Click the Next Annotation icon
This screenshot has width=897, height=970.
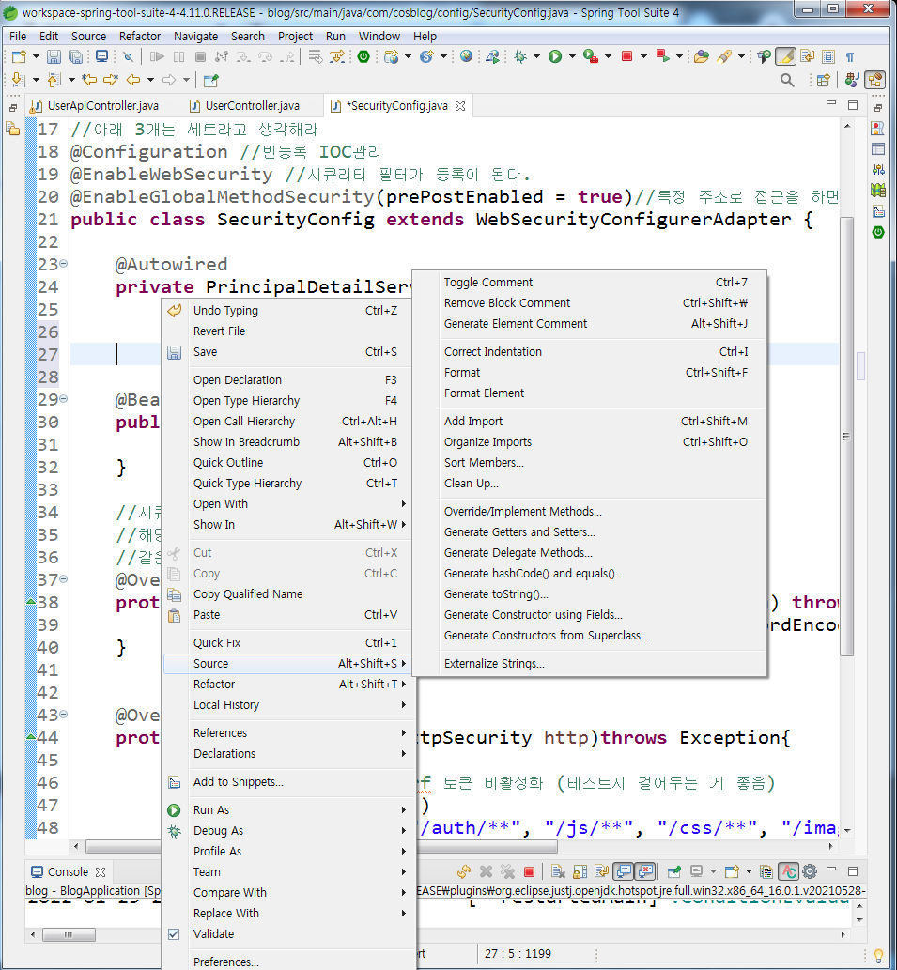coord(19,80)
